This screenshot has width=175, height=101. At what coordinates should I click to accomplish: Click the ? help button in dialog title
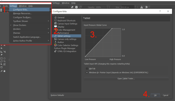click(x=160, y=11)
